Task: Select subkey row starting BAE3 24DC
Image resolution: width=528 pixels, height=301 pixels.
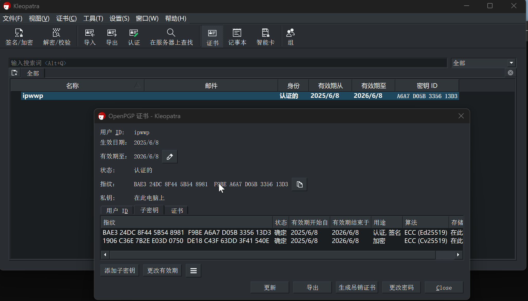Action: (x=282, y=232)
